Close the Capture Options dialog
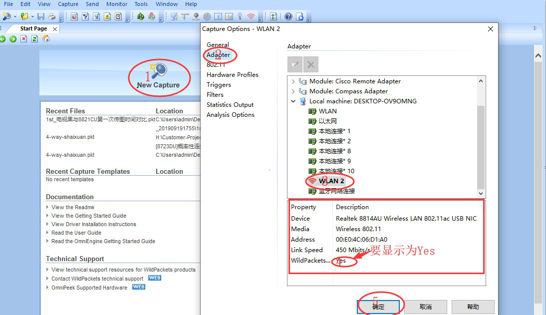 (490, 29)
